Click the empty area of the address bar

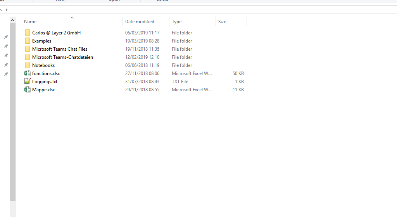pos(194,10)
